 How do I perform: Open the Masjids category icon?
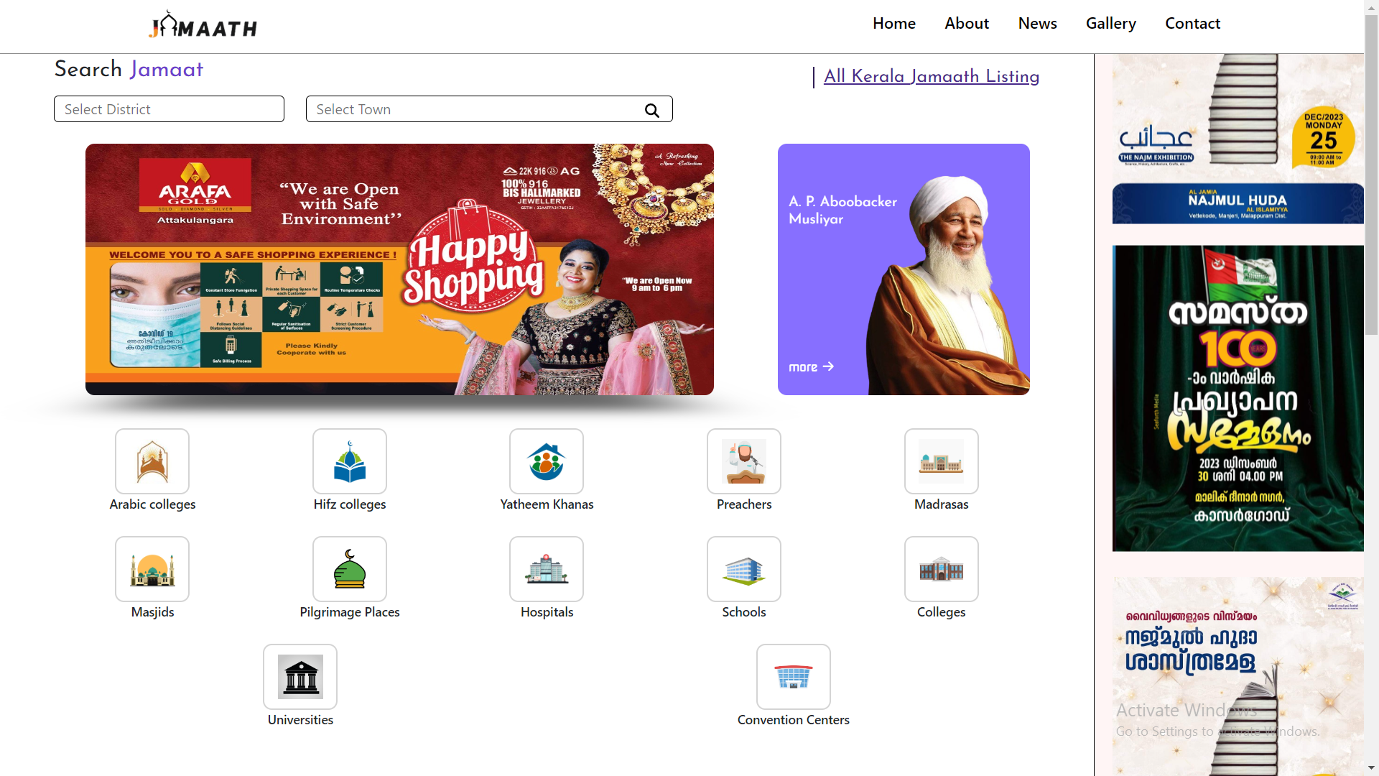click(152, 569)
